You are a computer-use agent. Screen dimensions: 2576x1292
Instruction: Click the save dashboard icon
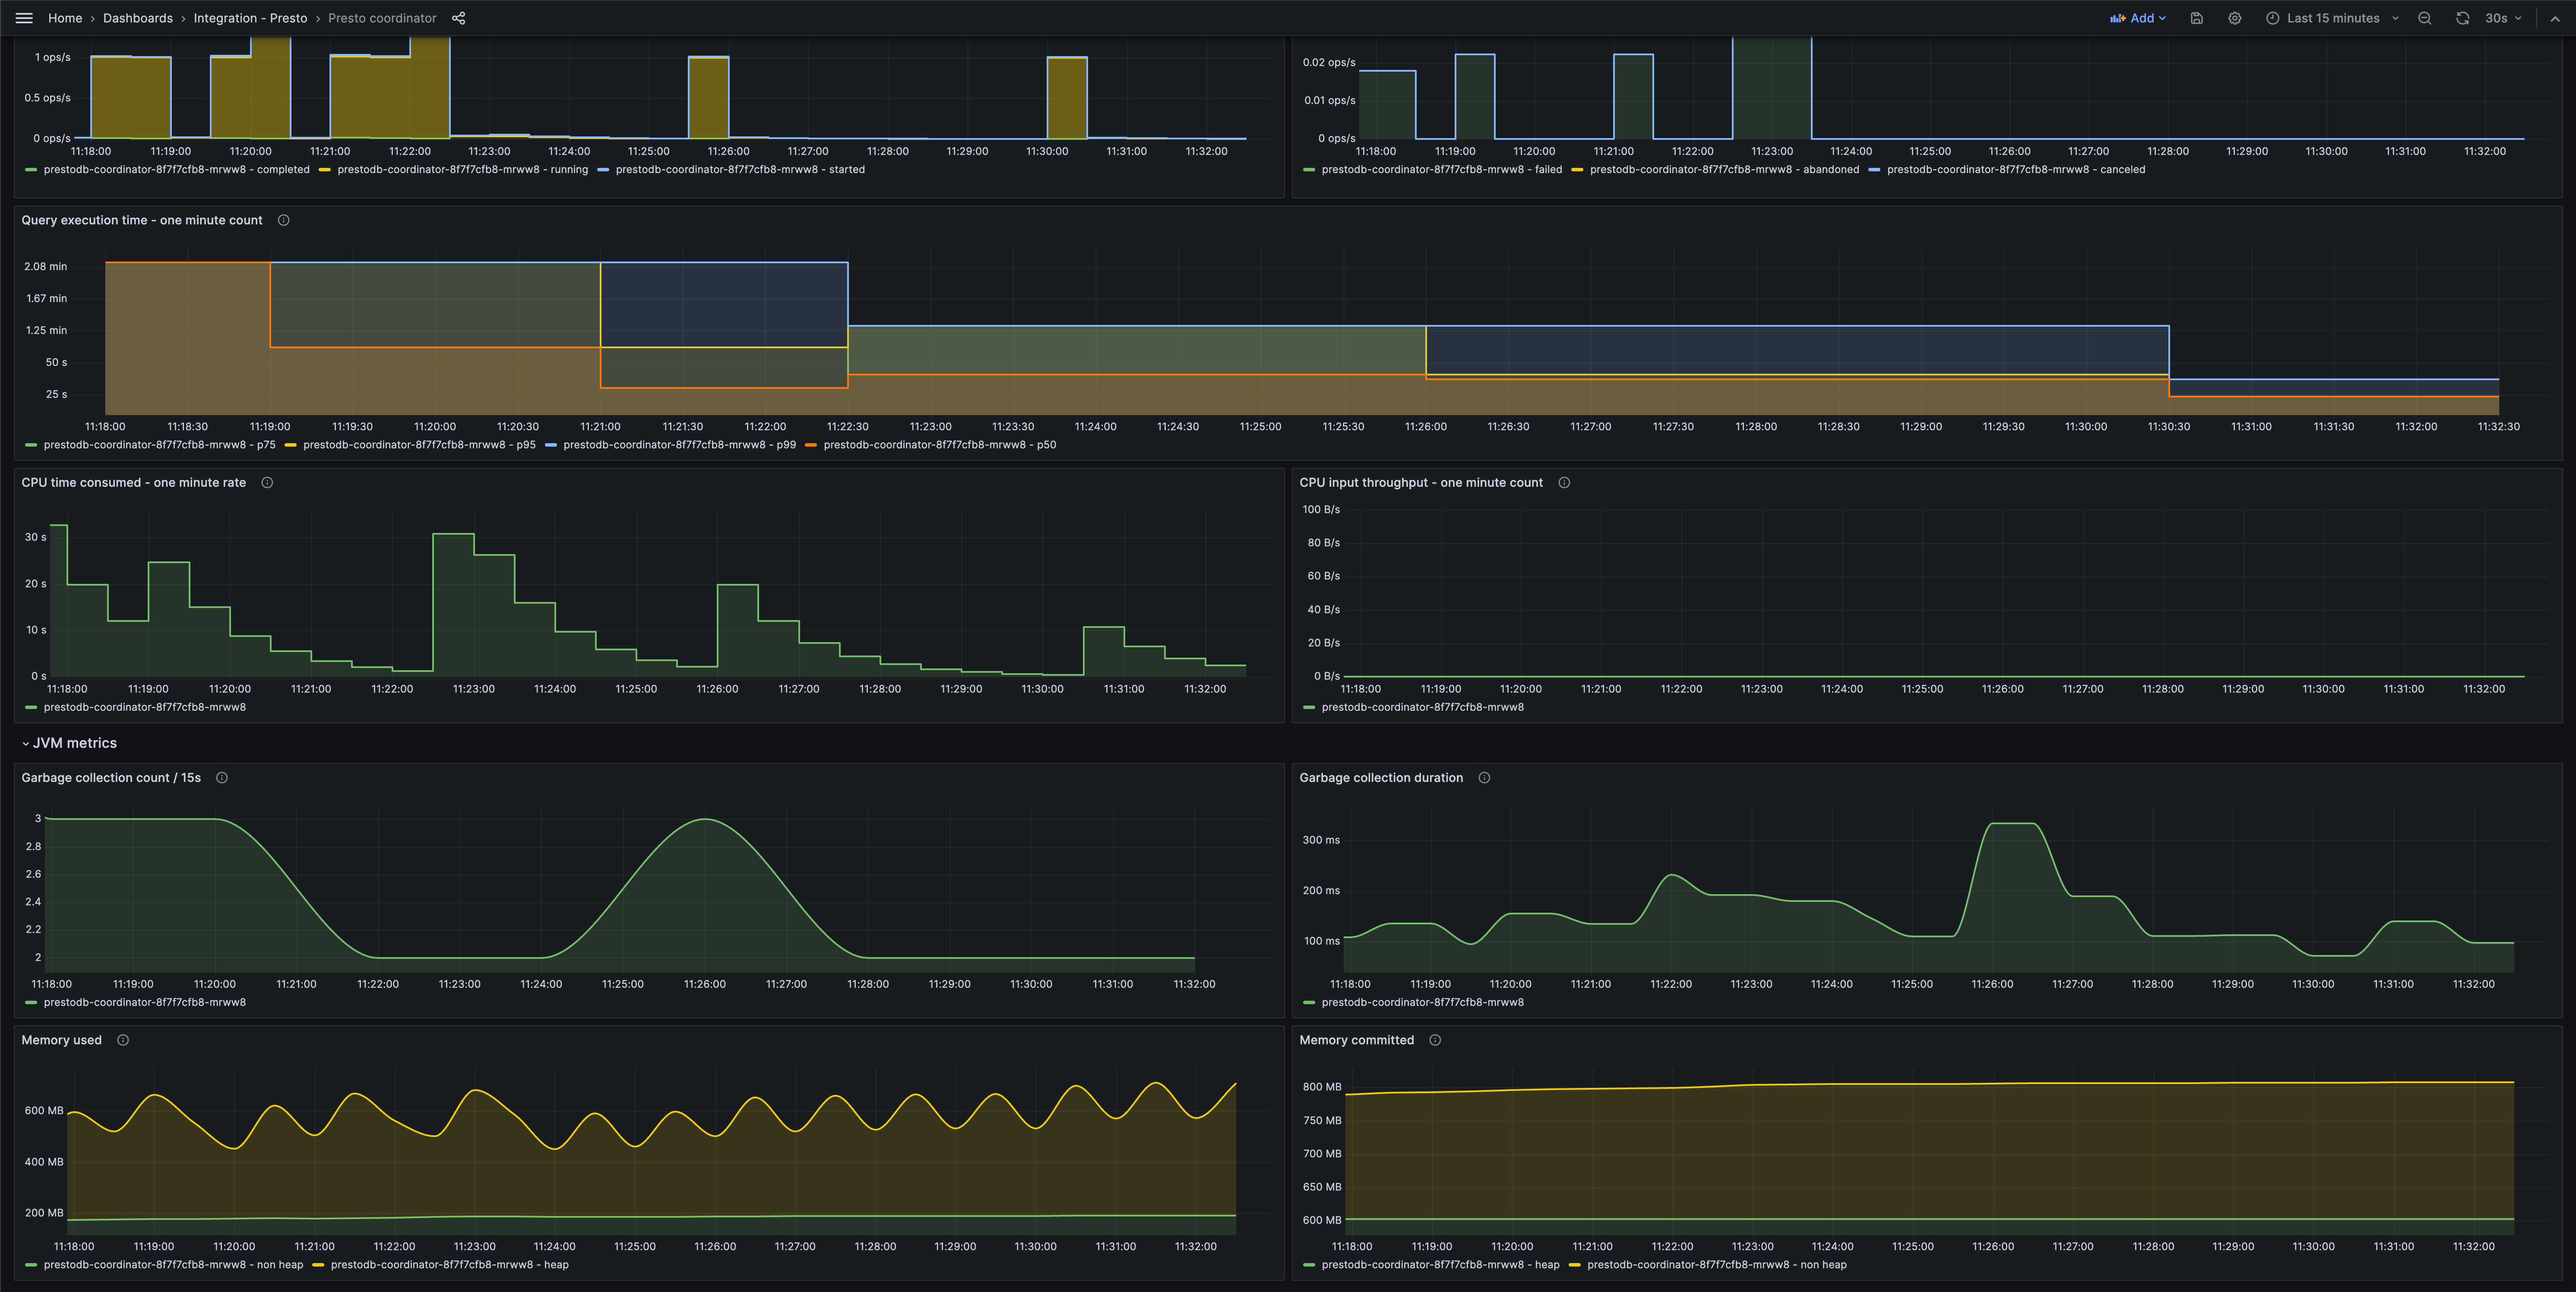tap(2196, 18)
